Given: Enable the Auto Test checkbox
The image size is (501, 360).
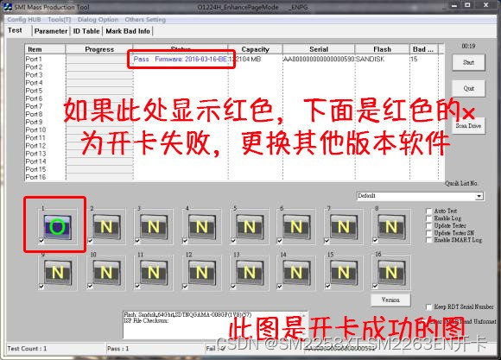Looking at the screenshot, I should tap(429, 212).
